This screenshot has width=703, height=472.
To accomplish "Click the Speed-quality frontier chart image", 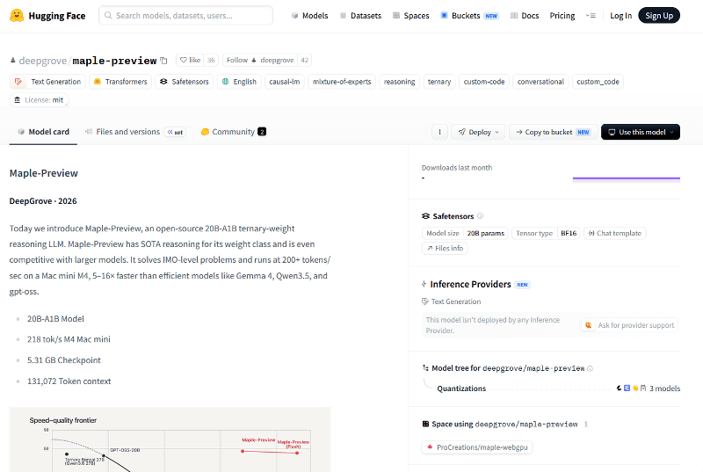I will coord(170,439).
